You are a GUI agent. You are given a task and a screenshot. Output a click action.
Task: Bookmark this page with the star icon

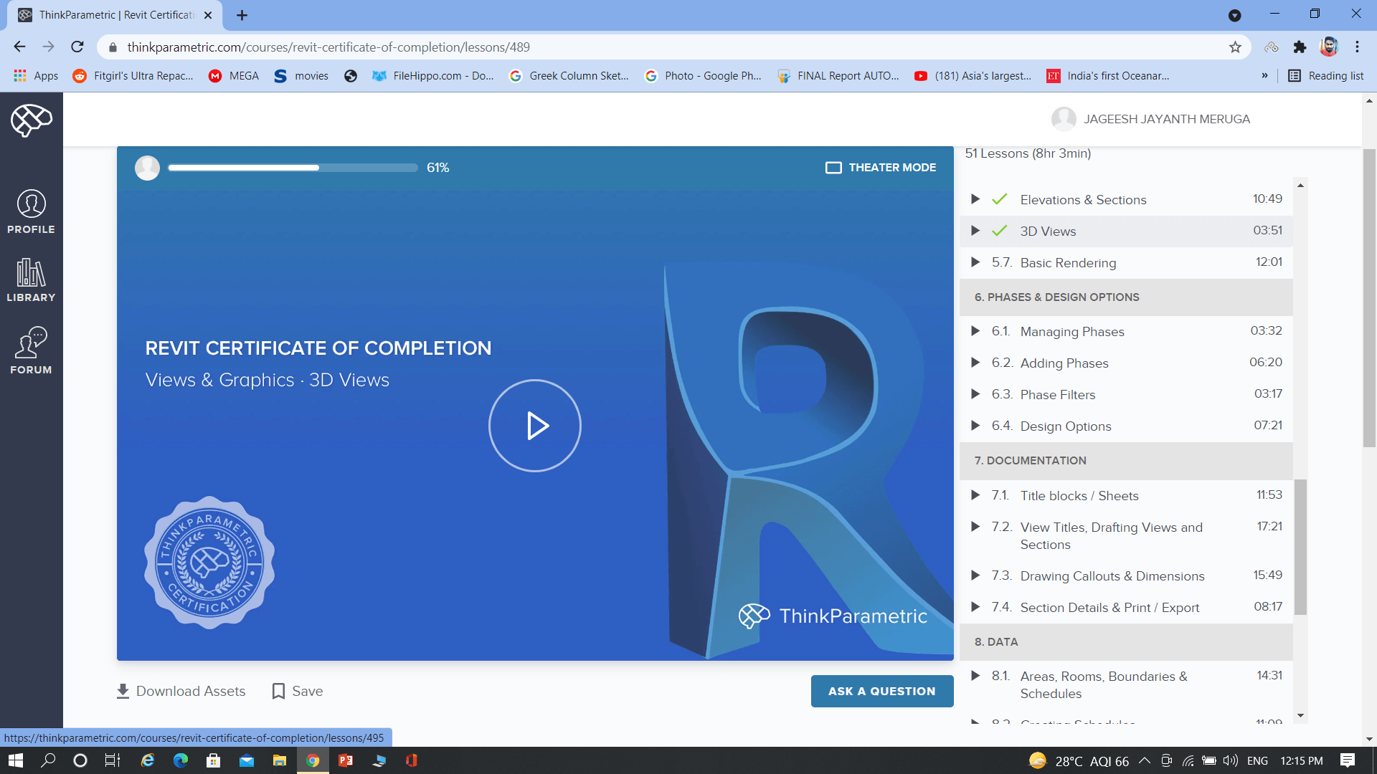point(1235,47)
